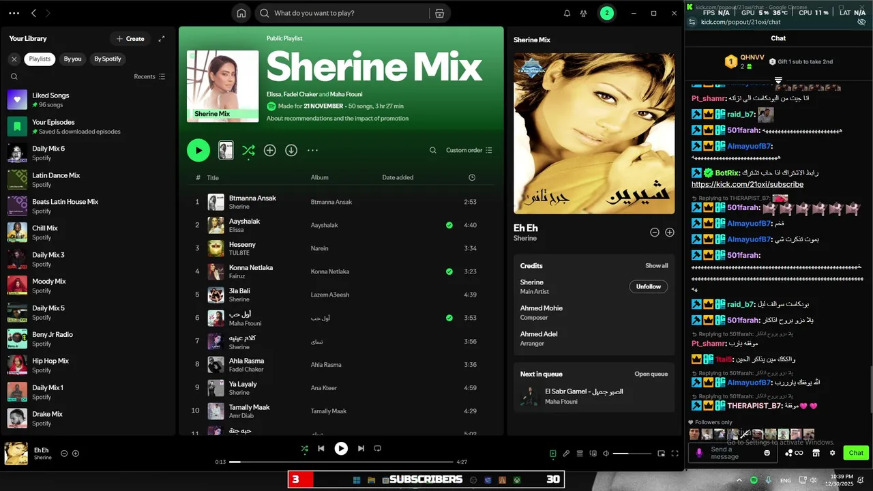Viewport: 873px width, 491px height.
Task: Send message with Kick Chat button
Action: 856,453
